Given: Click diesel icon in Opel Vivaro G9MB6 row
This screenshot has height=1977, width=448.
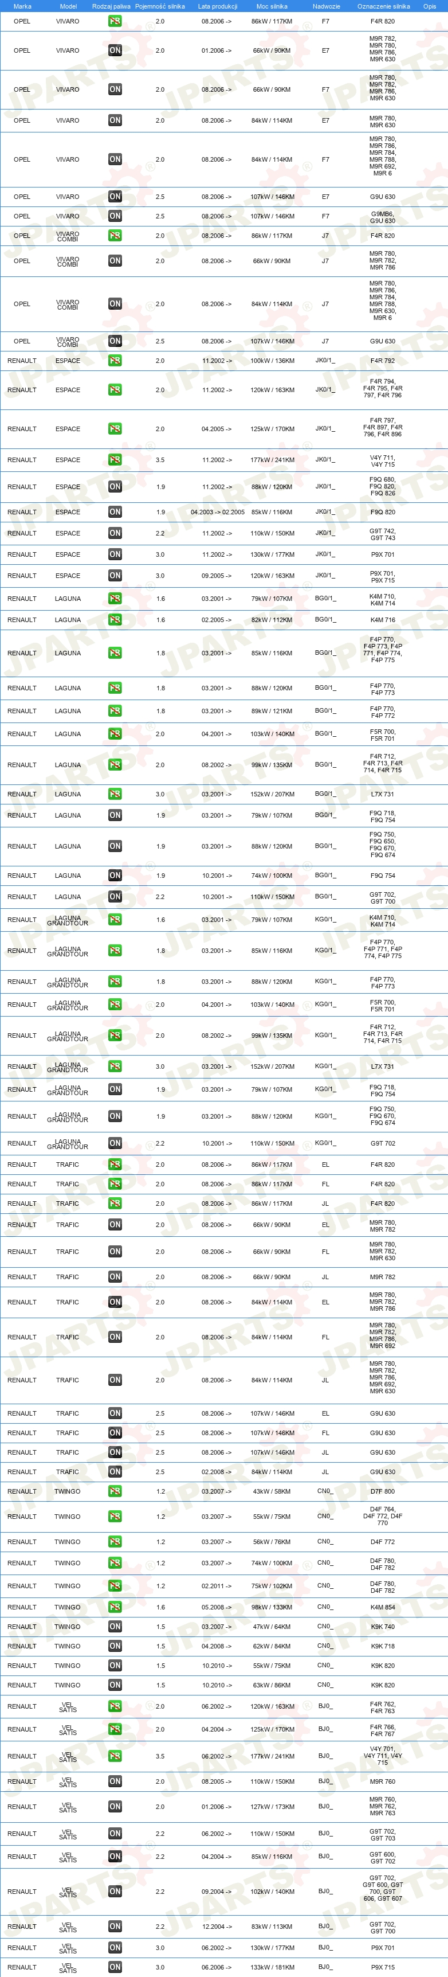Looking at the screenshot, I should coord(115,216).
